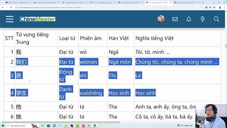Close the active browser tab
This screenshot has height=128, width=227.
(x=170, y=2)
